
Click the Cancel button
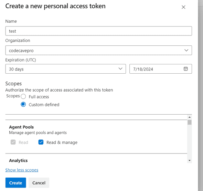pos(39,183)
